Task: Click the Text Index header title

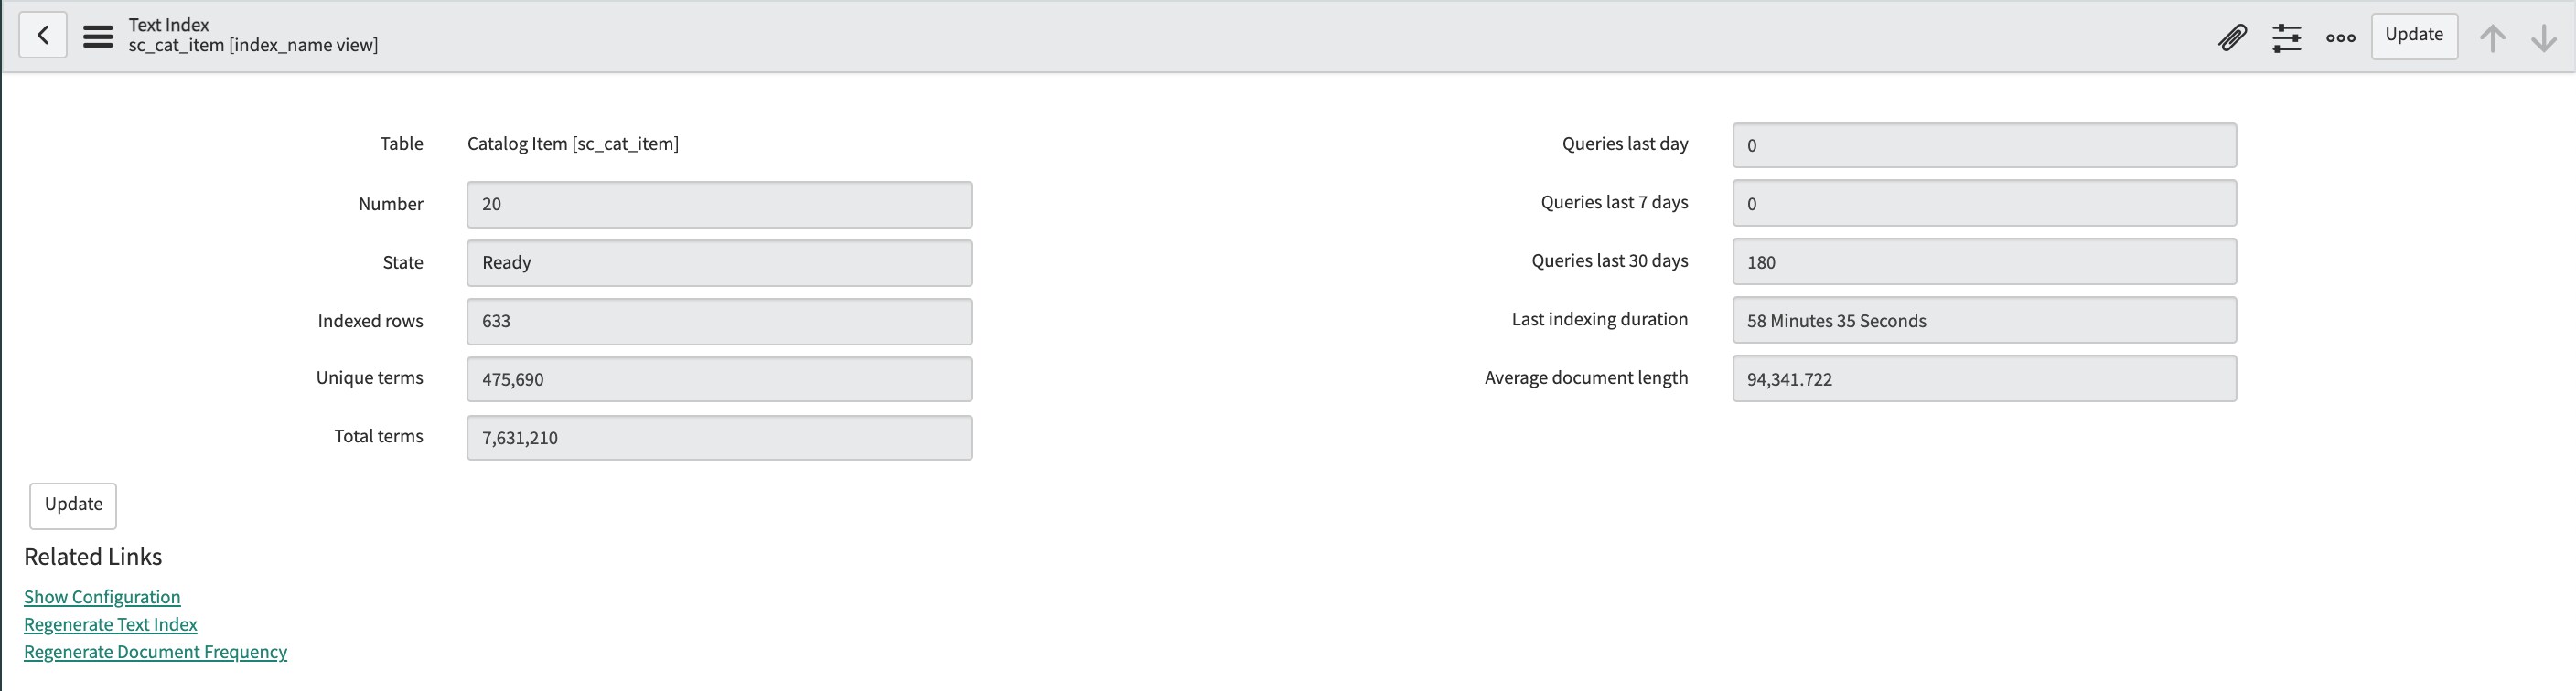Action: [169, 24]
